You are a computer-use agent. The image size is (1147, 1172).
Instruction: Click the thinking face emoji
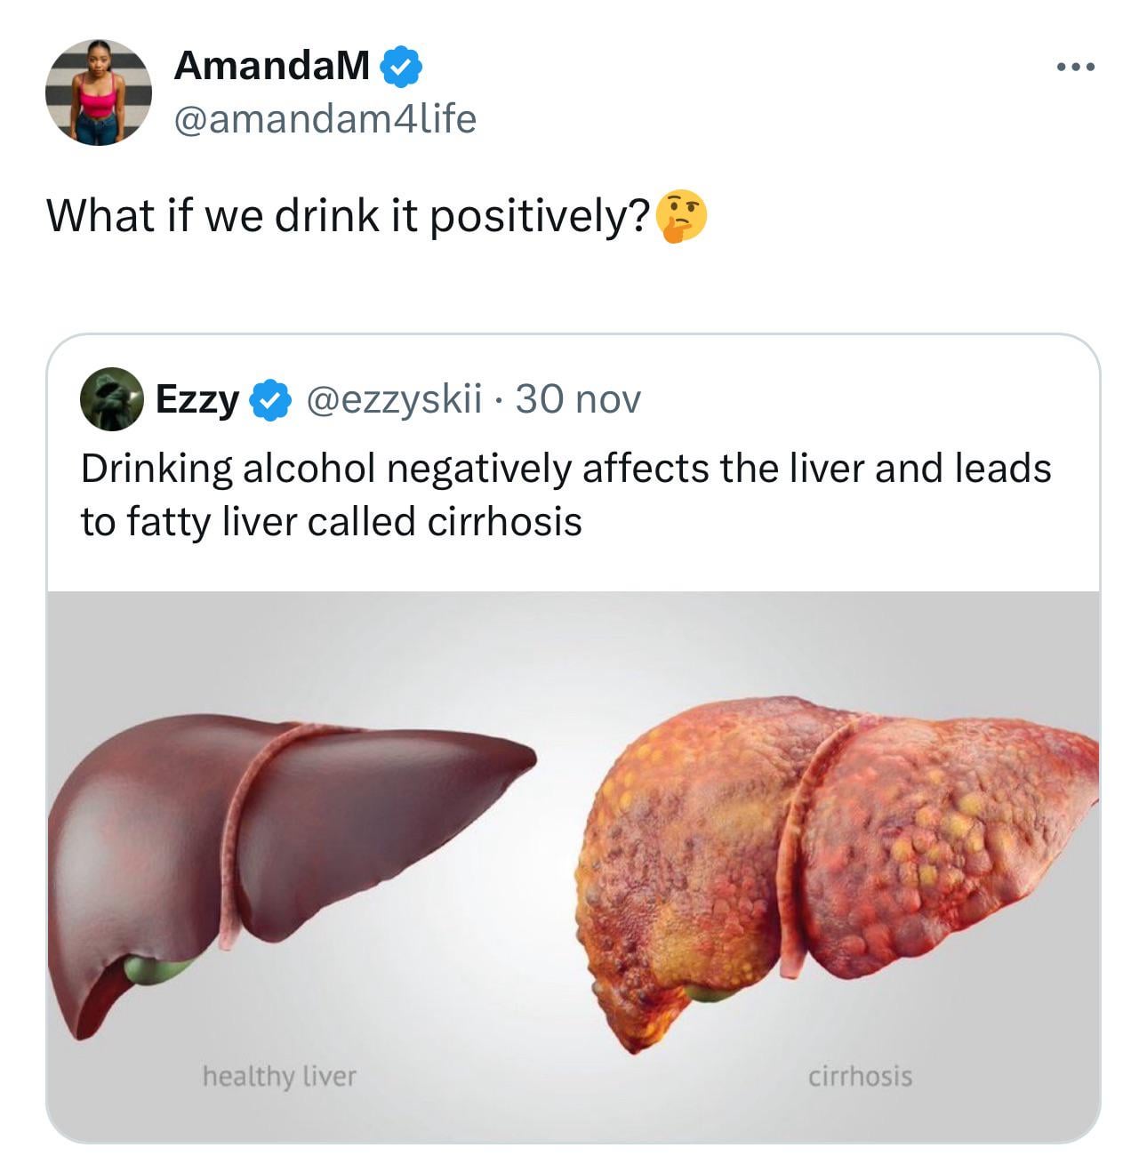point(681,217)
